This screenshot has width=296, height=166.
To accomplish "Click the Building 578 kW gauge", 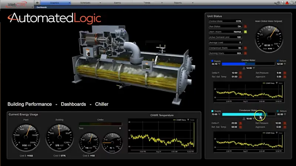I will click(60, 137).
